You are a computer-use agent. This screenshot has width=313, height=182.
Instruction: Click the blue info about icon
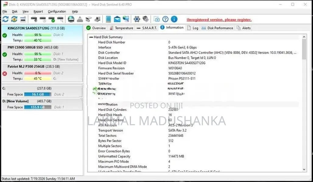click(x=174, y=19)
